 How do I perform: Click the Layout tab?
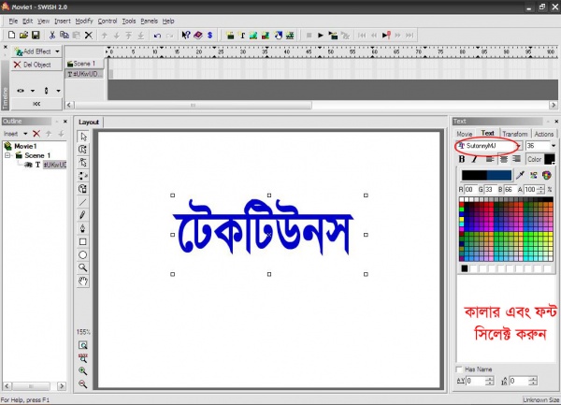coord(89,122)
